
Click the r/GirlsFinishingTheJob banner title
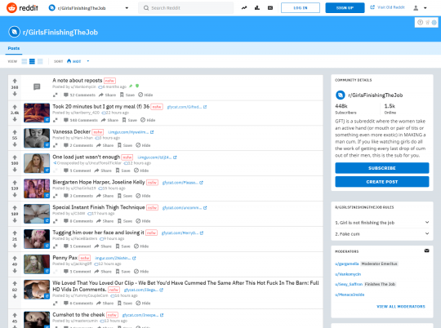(x=60, y=32)
